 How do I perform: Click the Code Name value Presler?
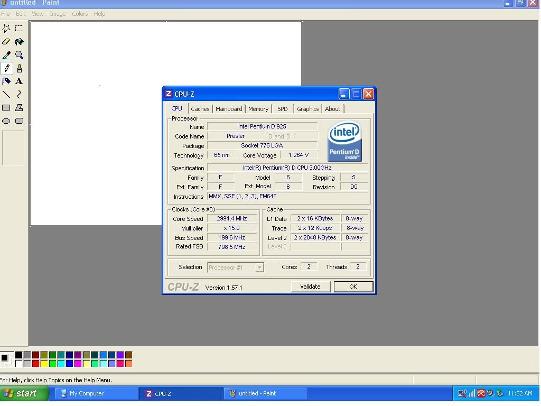pyautogui.click(x=236, y=136)
